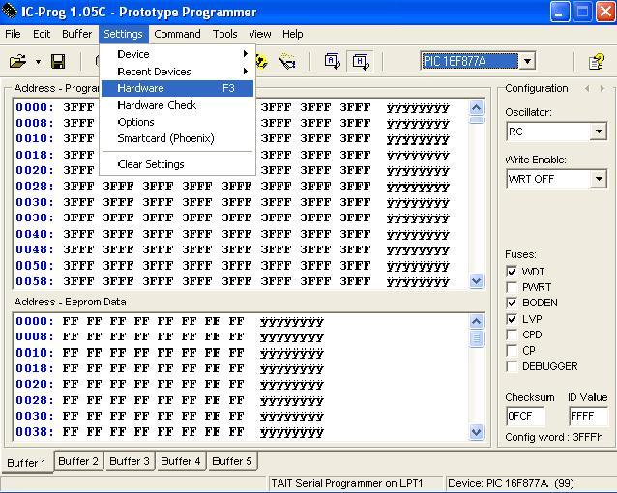Close the IC-Prog window
Image resolution: width=617 pixels, height=493 pixels.
tap(605, 12)
